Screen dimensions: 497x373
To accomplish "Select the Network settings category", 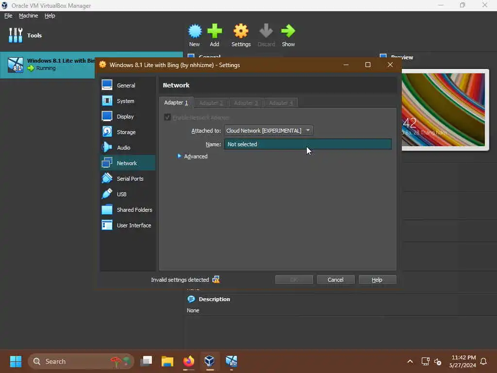I will pyautogui.click(x=128, y=163).
